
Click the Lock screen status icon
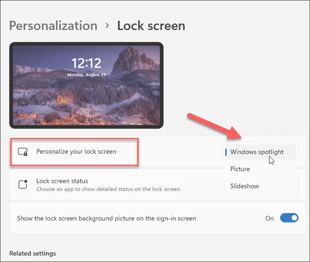tap(23, 184)
